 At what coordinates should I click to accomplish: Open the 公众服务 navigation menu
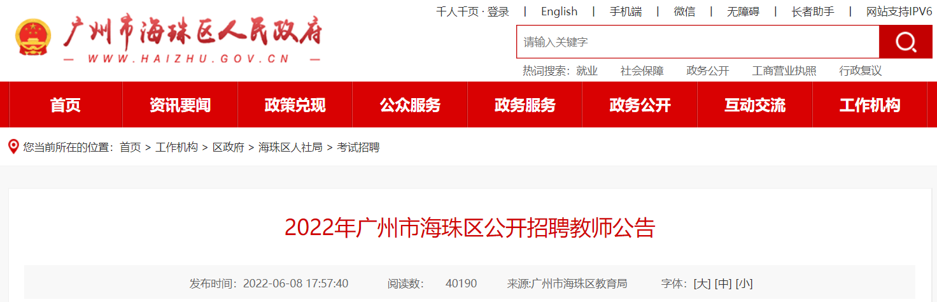410,105
